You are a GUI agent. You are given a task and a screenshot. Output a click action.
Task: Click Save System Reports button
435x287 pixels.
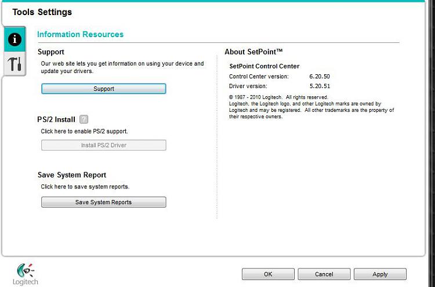(104, 202)
